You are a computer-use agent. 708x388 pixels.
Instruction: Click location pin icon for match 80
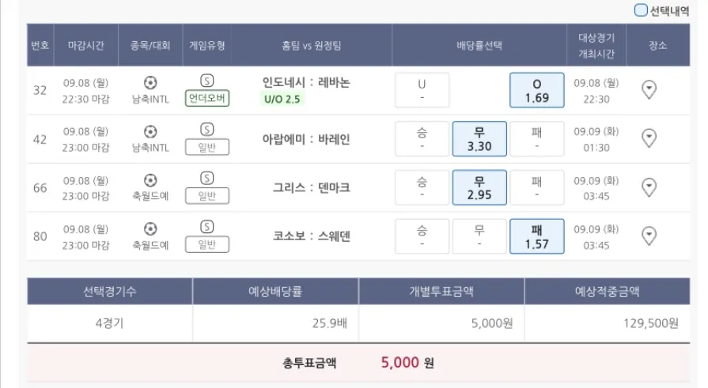tap(649, 235)
